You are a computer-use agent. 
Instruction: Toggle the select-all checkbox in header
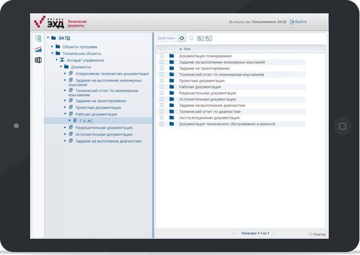pyautogui.click(x=162, y=49)
